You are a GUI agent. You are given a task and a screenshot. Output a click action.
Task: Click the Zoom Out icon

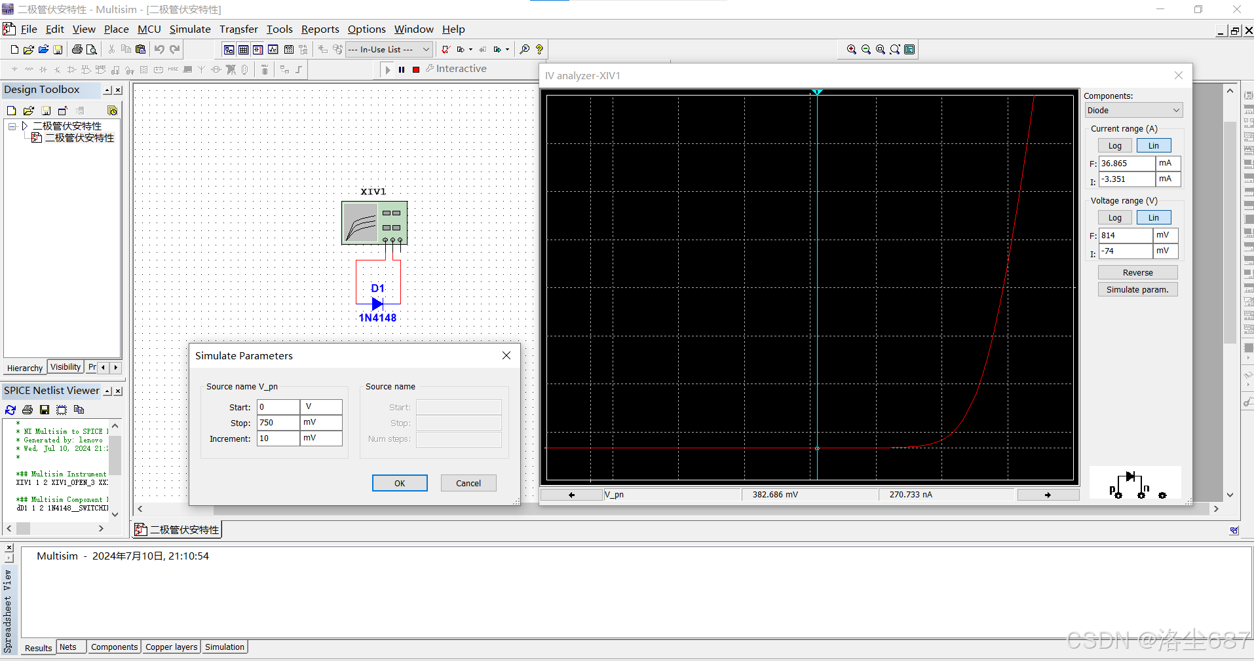pos(866,49)
